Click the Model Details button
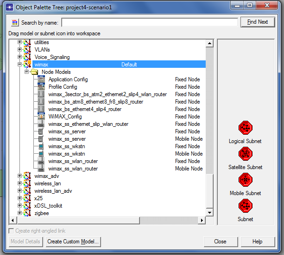 pyautogui.click(x=26, y=242)
